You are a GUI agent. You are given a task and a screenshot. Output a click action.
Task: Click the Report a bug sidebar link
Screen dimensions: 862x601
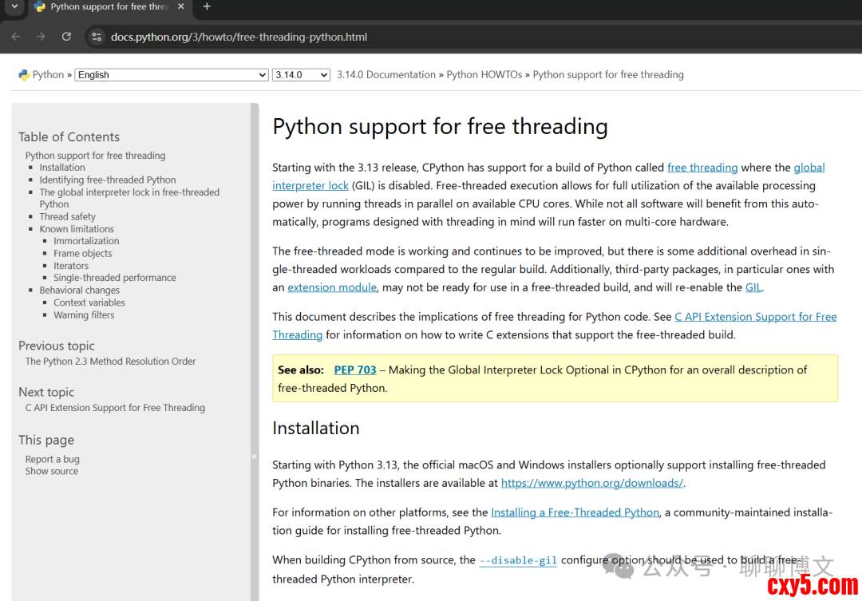point(53,460)
